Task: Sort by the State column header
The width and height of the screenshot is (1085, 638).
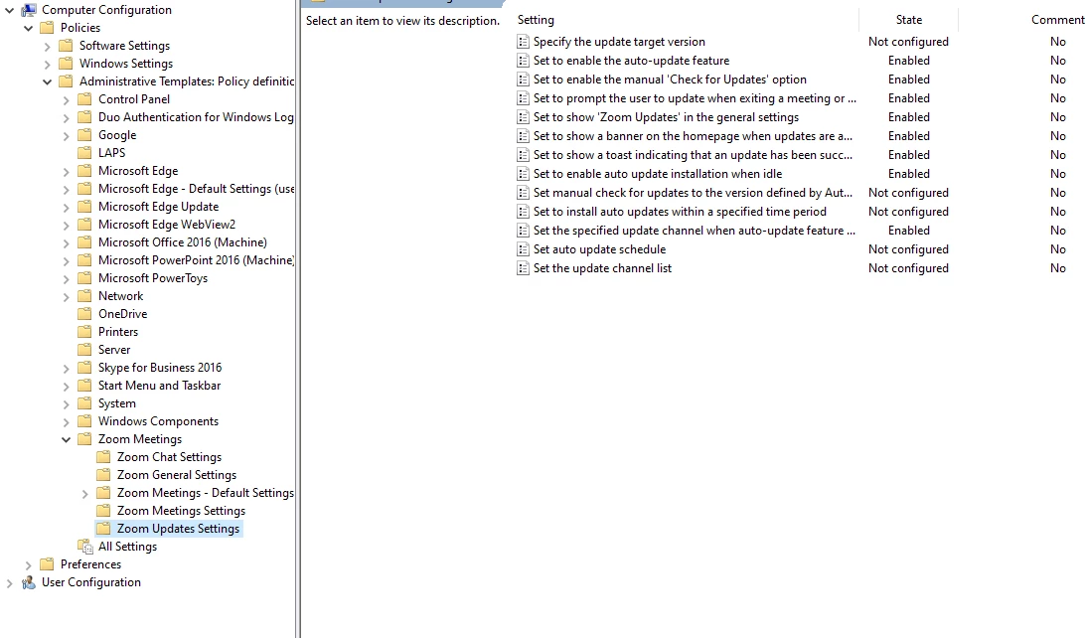Action: tap(908, 20)
